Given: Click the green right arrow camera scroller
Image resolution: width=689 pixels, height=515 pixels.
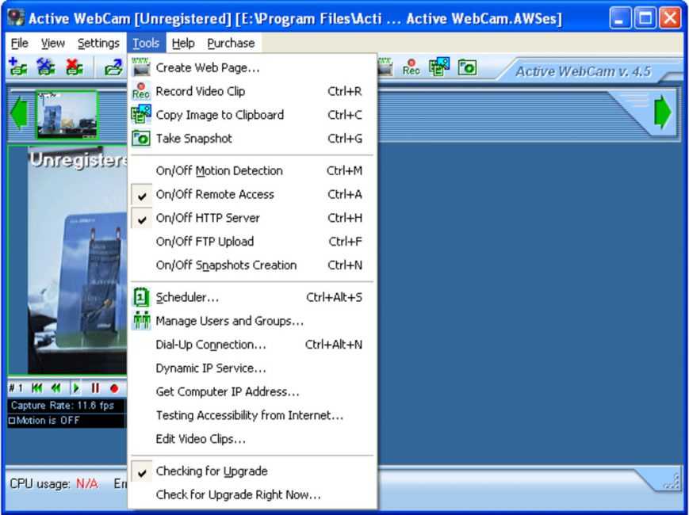Looking at the screenshot, I should 663,114.
